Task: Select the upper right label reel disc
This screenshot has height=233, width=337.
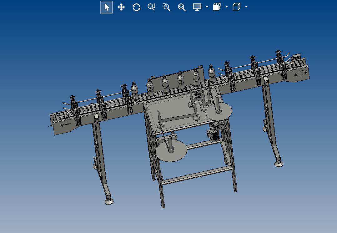Action: tap(219, 111)
